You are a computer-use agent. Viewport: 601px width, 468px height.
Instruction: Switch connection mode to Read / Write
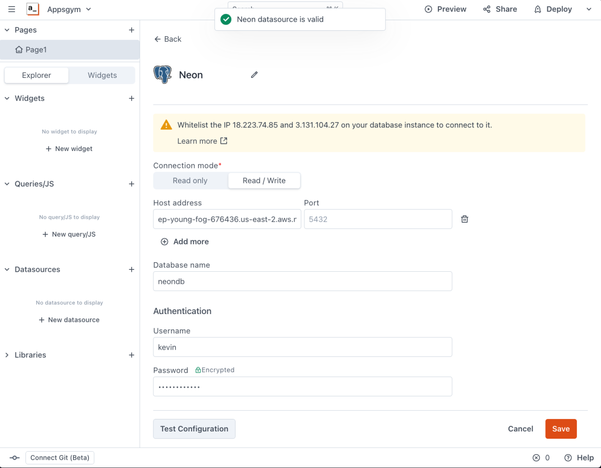[x=264, y=180]
